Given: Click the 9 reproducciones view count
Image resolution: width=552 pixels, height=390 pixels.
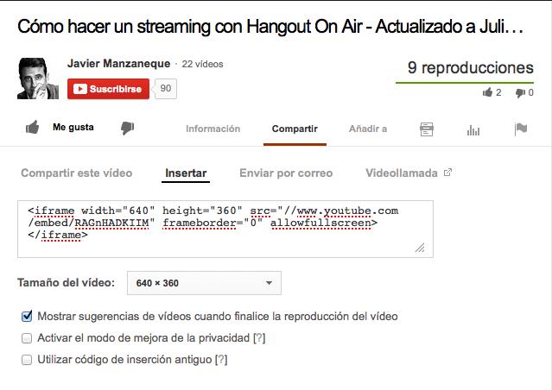Looking at the screenshot, I should (x=470, y=67).
